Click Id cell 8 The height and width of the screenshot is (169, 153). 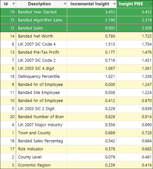(8, 44)
